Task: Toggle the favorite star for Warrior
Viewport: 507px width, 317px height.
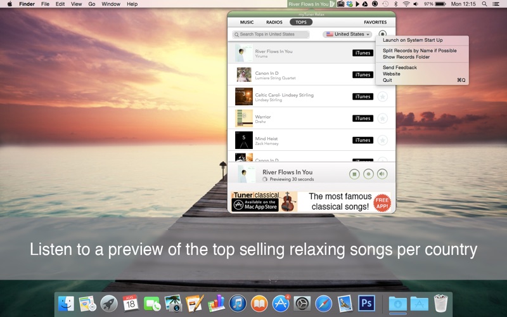Action: pos(383,119)
